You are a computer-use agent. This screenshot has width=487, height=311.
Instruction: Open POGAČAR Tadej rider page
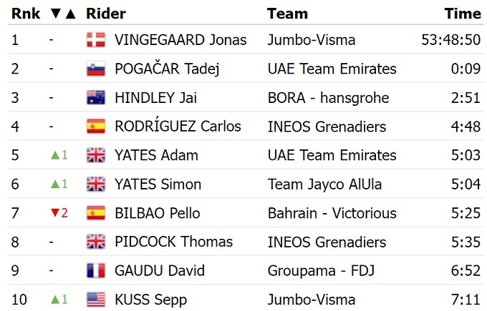pyautogui.click(x=167, y=69)
